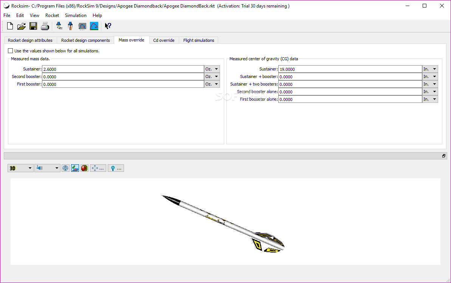Switch to Cd override tab
This screenshot has height=283, width=451.
tap(164, 40)
